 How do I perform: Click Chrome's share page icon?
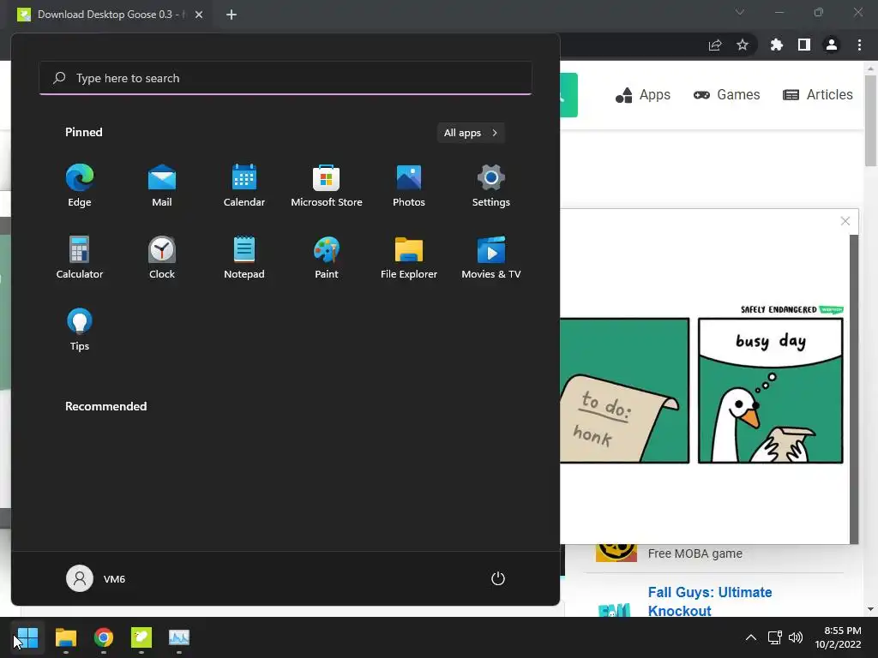(x=715, y=45)
